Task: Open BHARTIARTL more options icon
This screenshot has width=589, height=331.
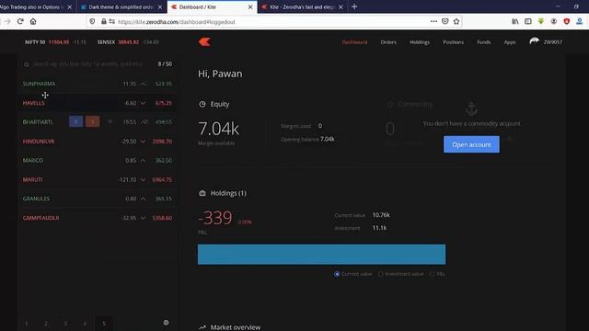Action: (110, 121)
